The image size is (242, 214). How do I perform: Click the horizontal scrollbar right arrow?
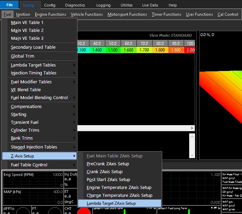[x=192, y=128]
